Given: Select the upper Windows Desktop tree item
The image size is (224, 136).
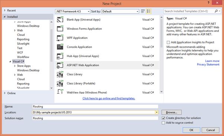Looking at the screenshot, I should click(x=28, y=26).
